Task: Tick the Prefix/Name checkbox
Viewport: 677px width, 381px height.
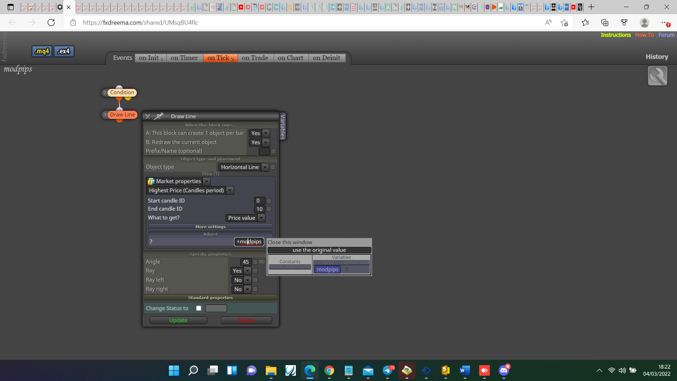Action: (x=273, y=151)
